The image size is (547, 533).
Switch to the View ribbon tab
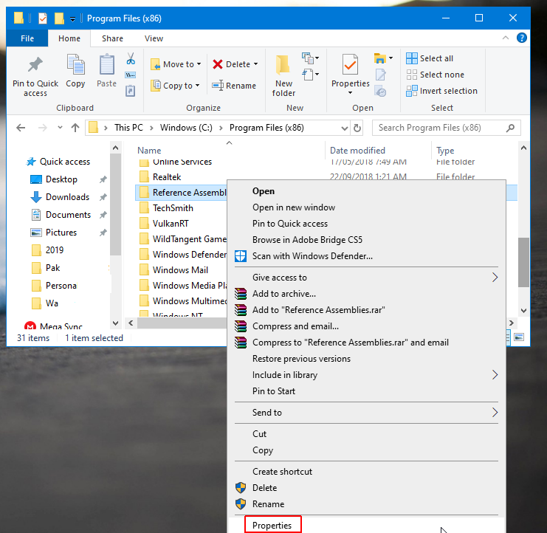(154, 38)
